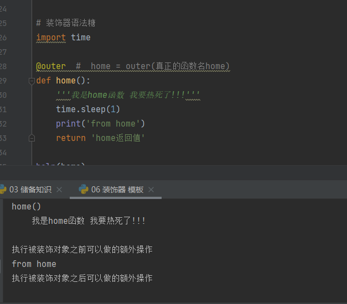Click the 'from home' console output line
The height and width of the screenshot is (304, 347).
click(34, 264)
